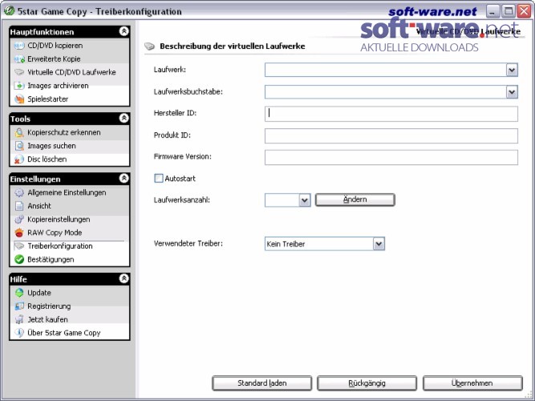Click the Übernehmen button

tap(472, 383)
